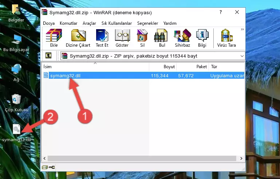Click the WinRAR help question mark button
This screenshot has width=280, height=179.
click(221, 12)
